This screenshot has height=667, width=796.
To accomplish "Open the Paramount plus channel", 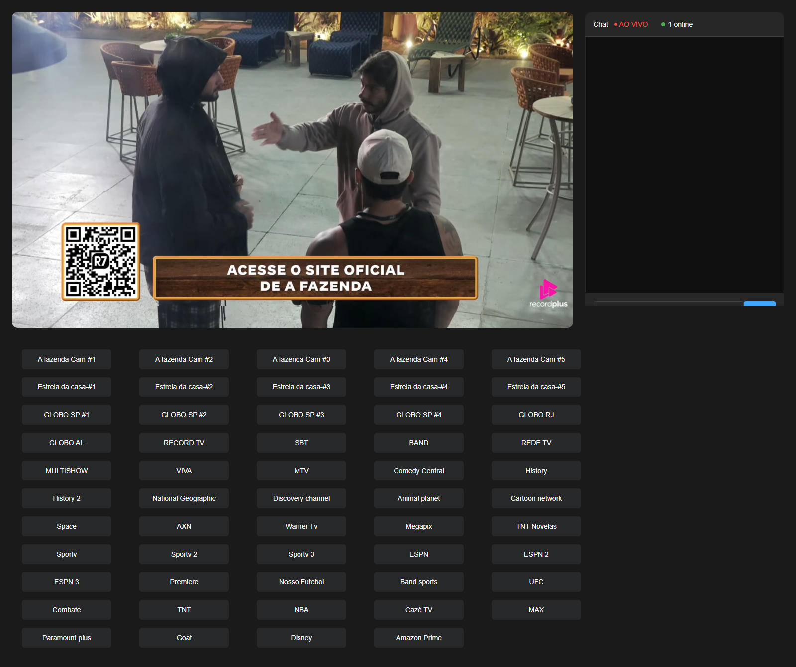I will click(x=66, y=638).
